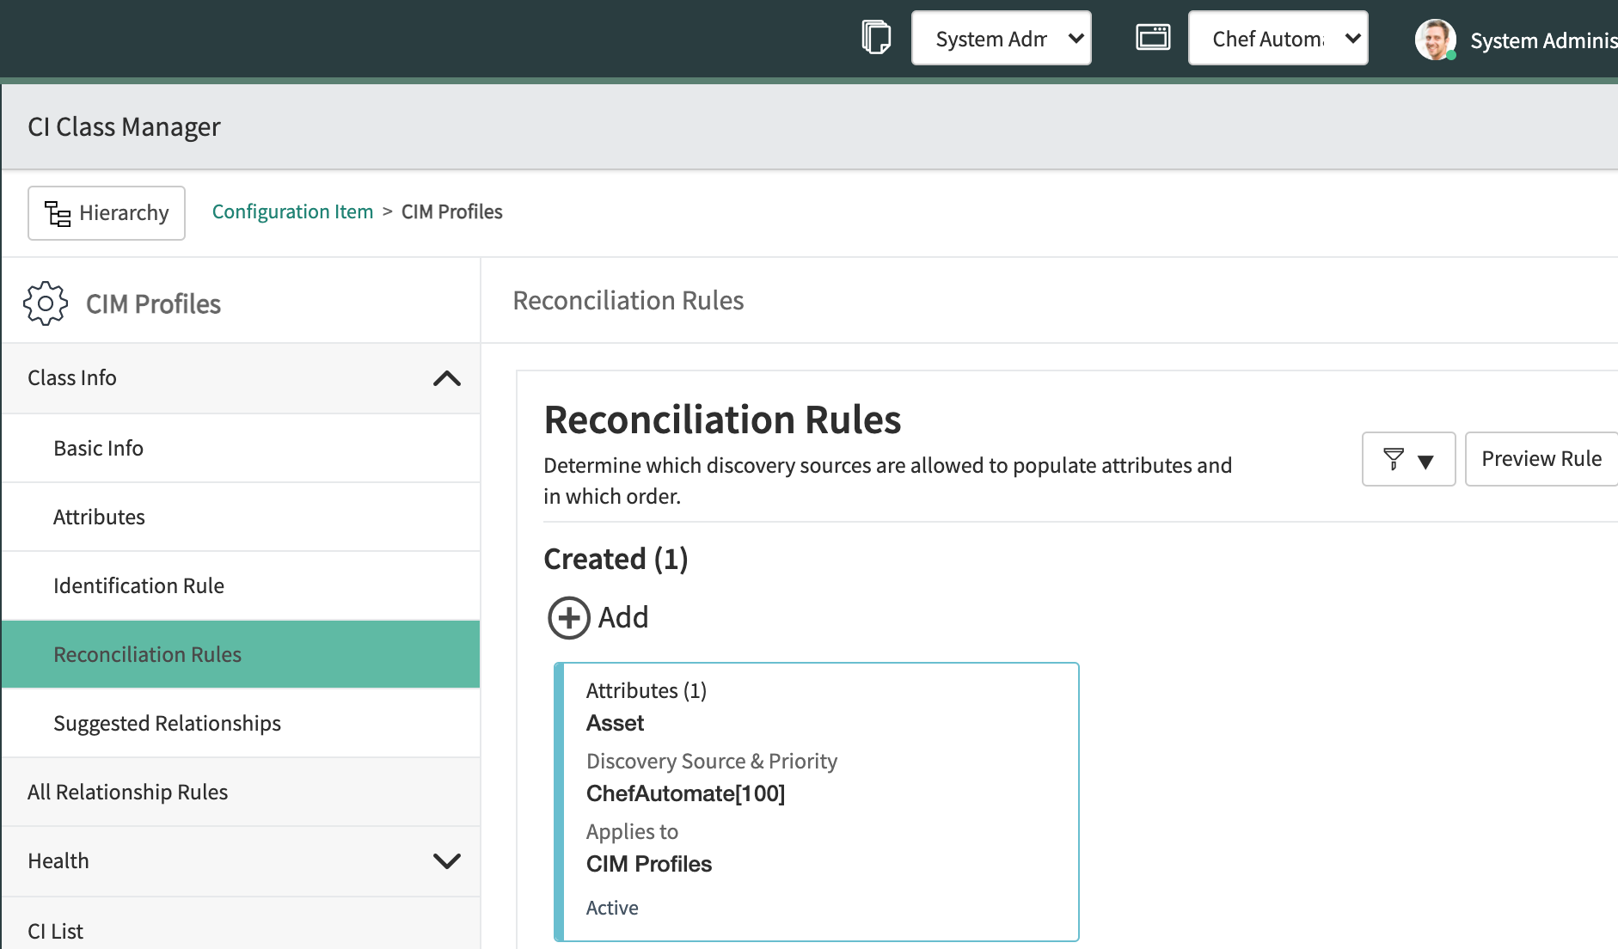Image resolution: width=1618 pixels, height=949 pixels.
Task: Open the application scope pages icon in header
Action: click(876, 37)
